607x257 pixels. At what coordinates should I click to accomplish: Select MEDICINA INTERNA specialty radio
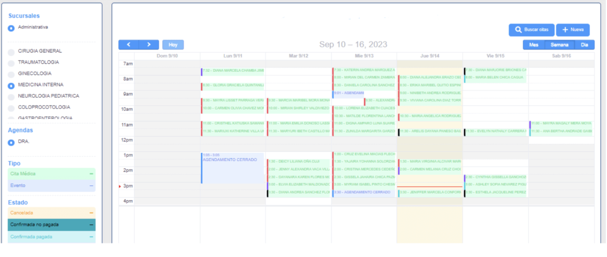(11, 86)
